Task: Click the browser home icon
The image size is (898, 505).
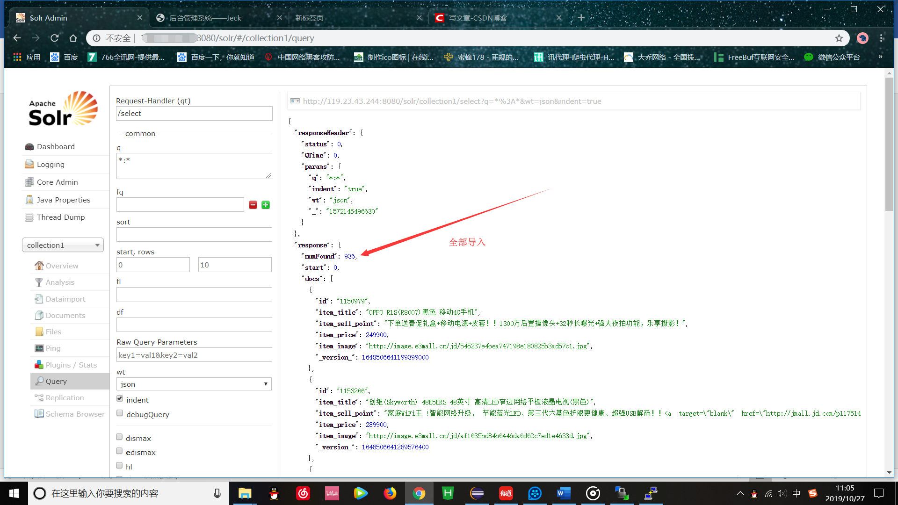Action: tap(73, 38)
